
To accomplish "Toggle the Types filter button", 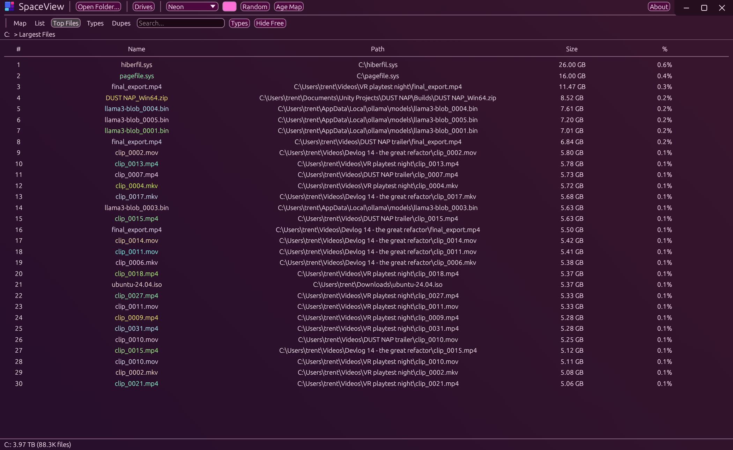I will pyautogui.click(x=239, y=23).
